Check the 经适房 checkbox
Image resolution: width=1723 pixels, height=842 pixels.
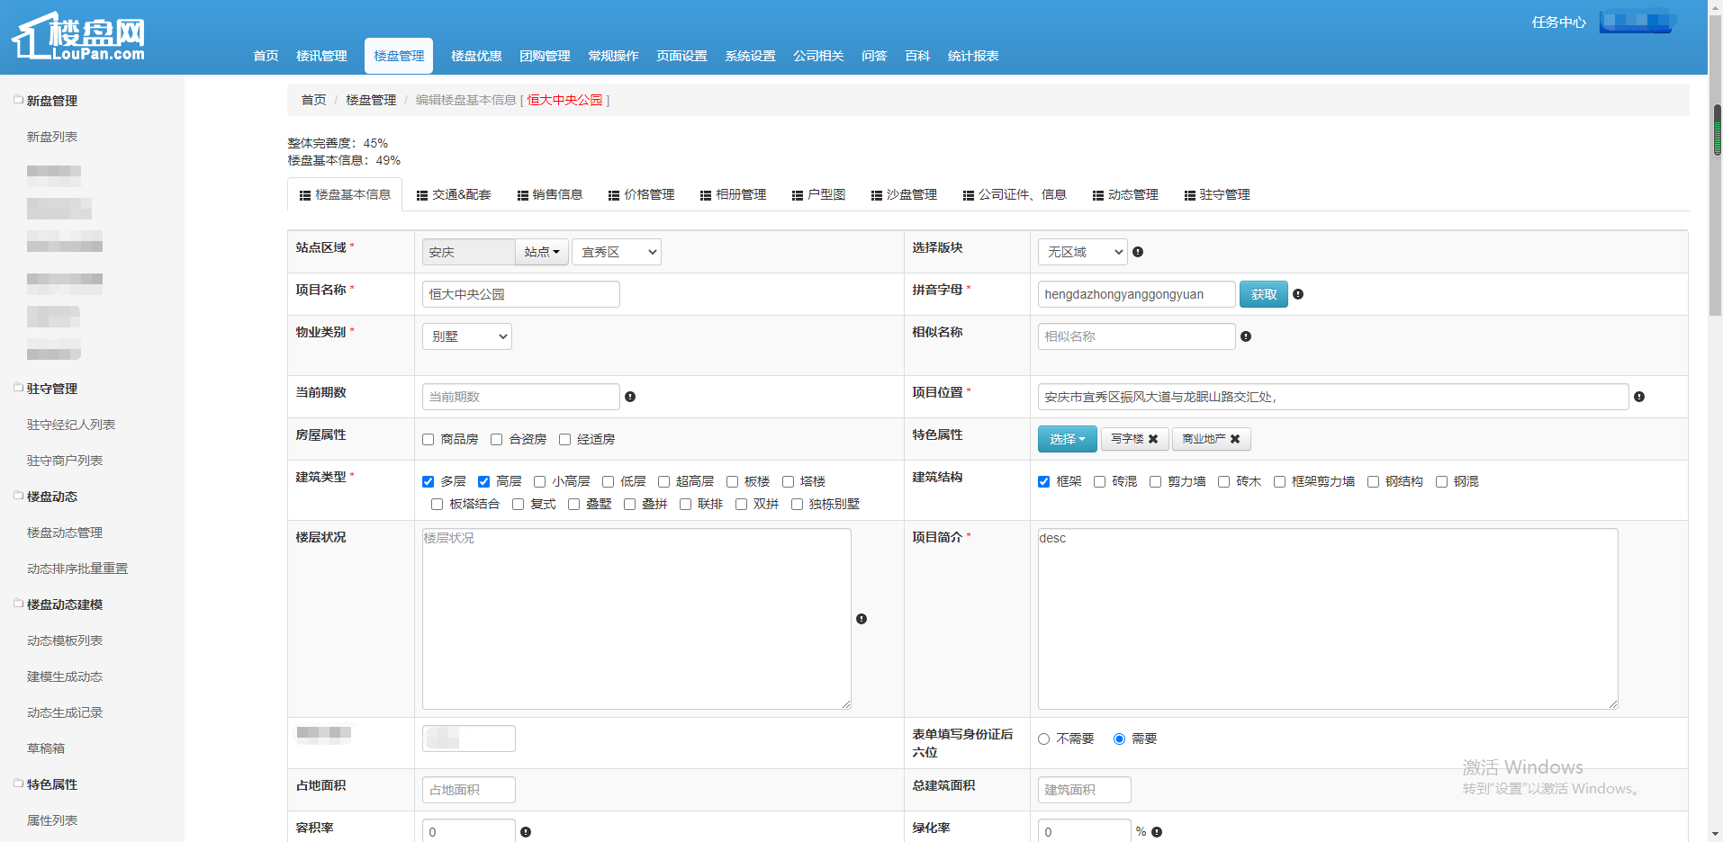(x=565, y=440)
